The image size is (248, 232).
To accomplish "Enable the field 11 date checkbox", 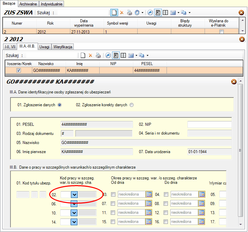I will pos(113,213).
